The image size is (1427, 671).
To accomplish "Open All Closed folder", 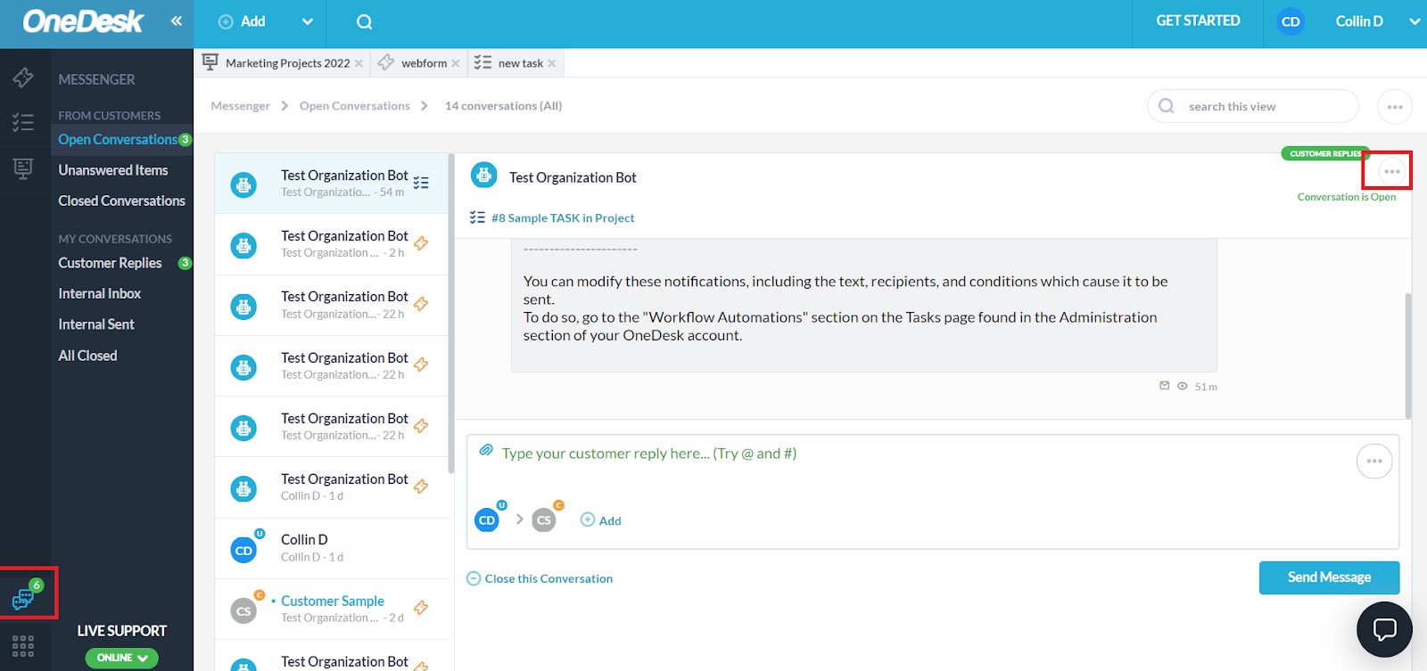I will (x=87, y=356).
